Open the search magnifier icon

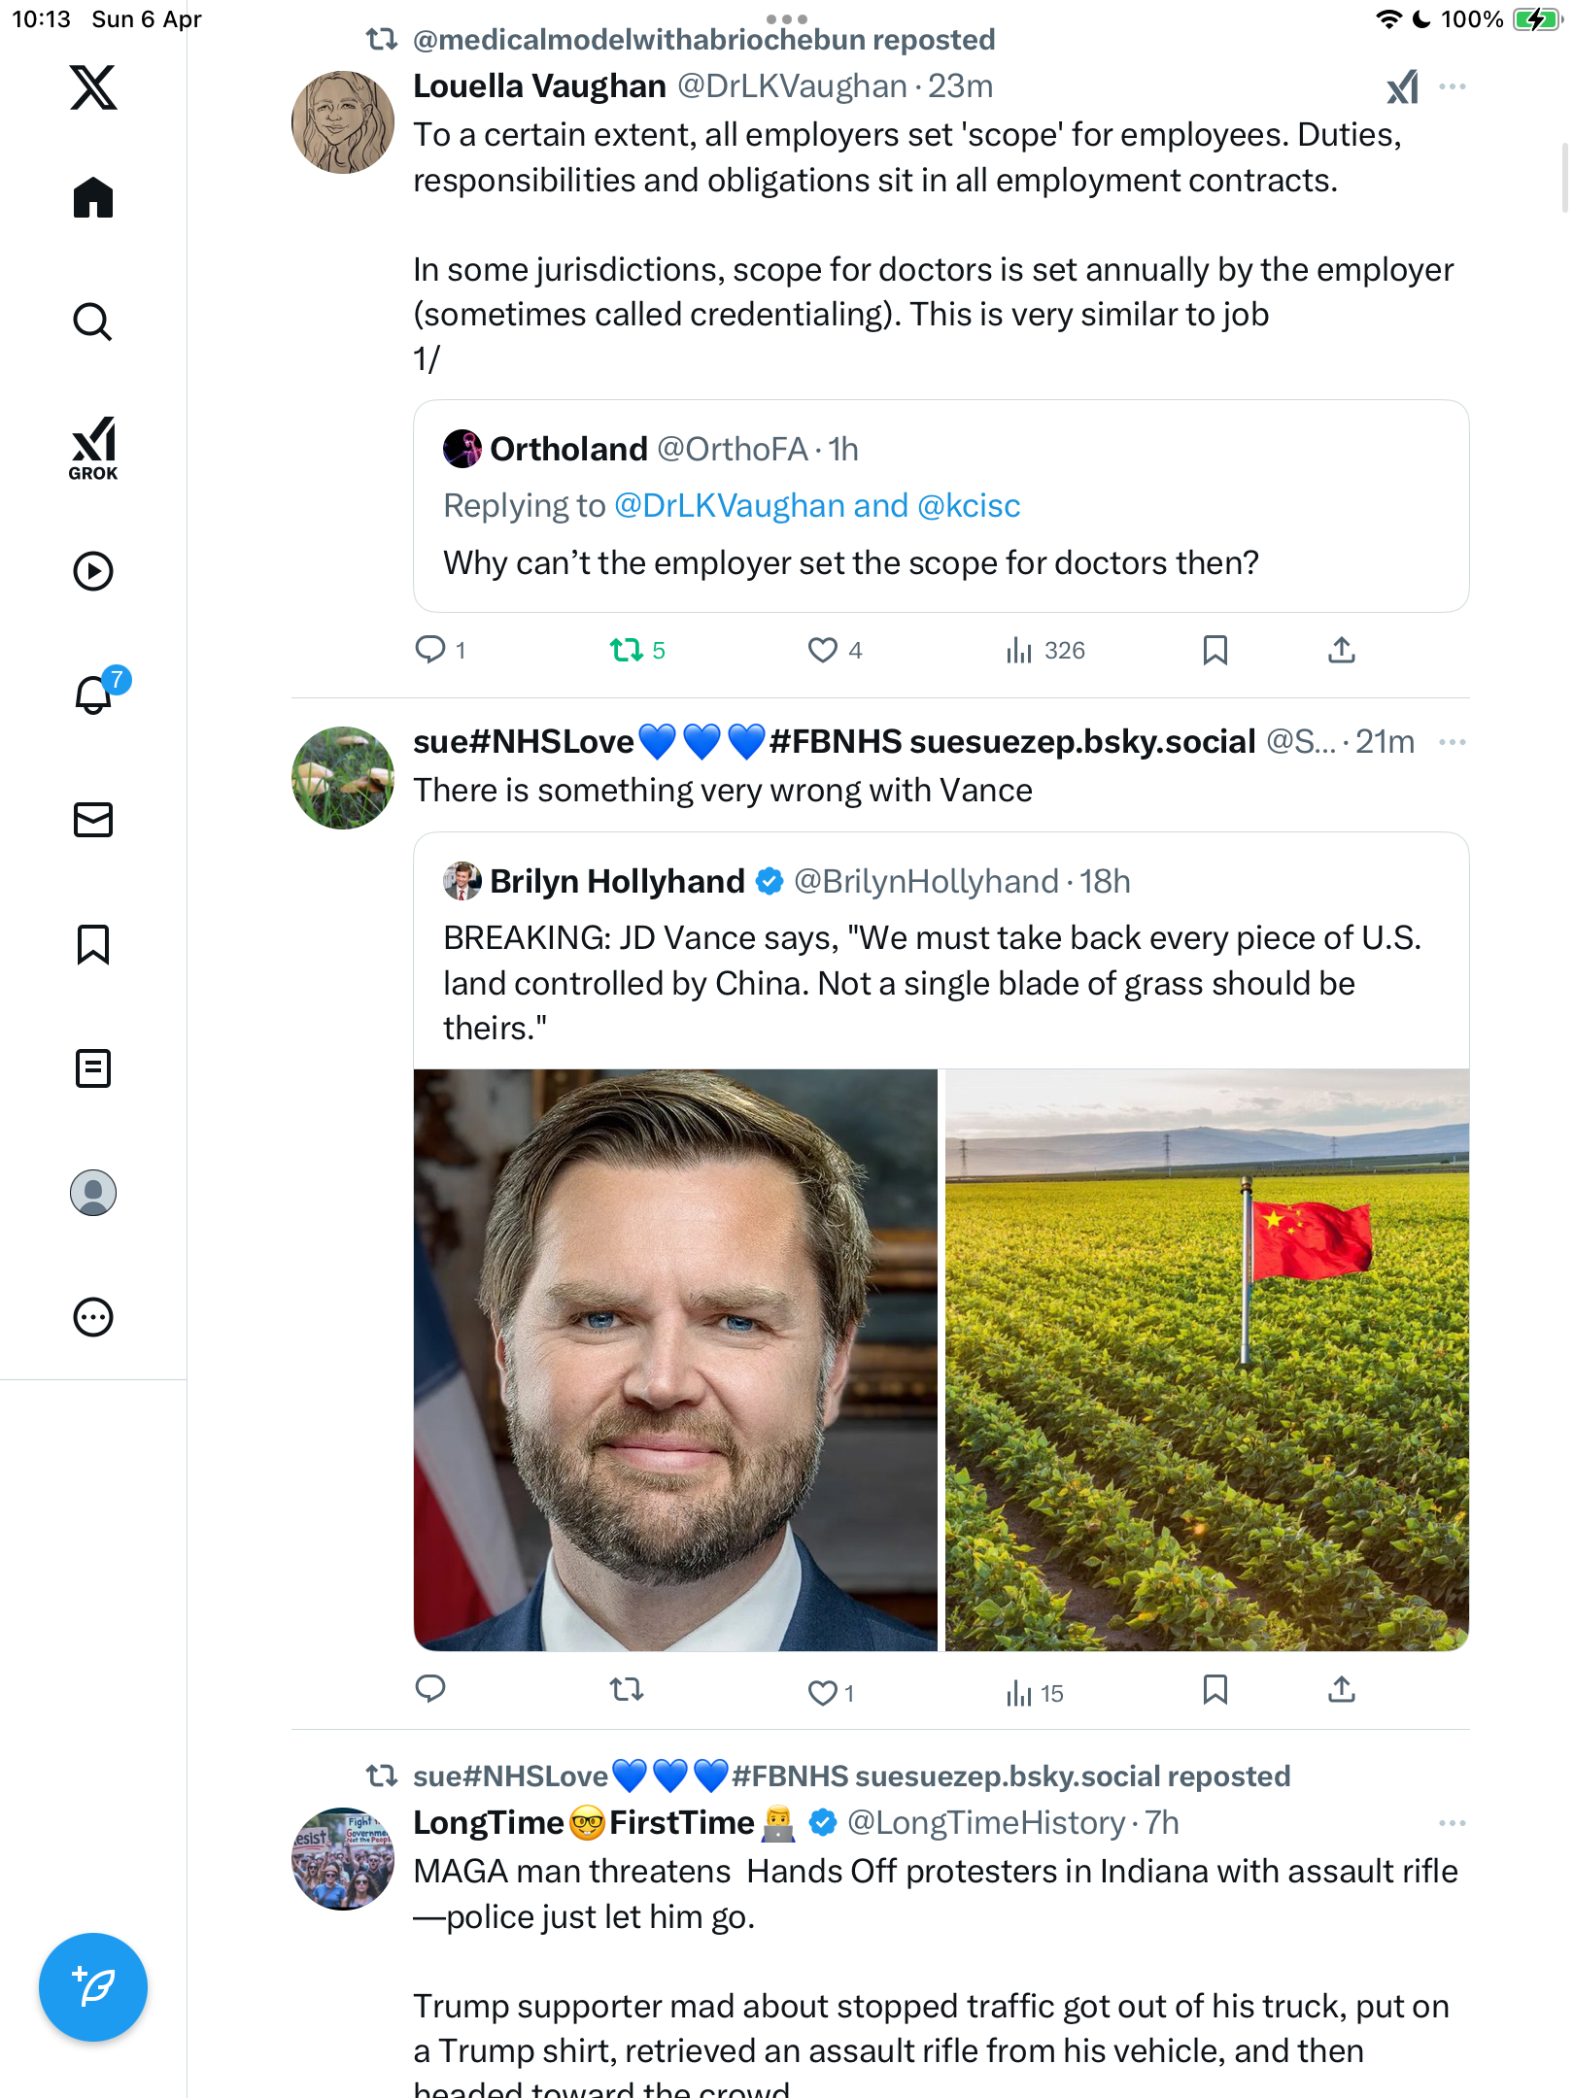(x=93, y=321)
